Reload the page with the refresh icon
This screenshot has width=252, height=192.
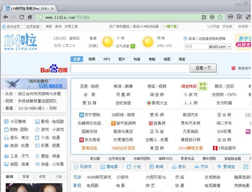[22, 17]
